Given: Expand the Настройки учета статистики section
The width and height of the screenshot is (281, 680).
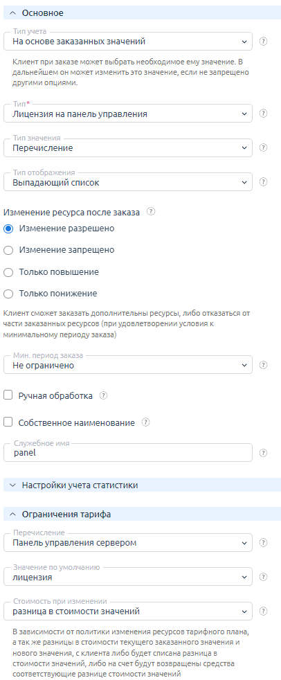Looking at the screenshot, I should [x=143, y=485].
